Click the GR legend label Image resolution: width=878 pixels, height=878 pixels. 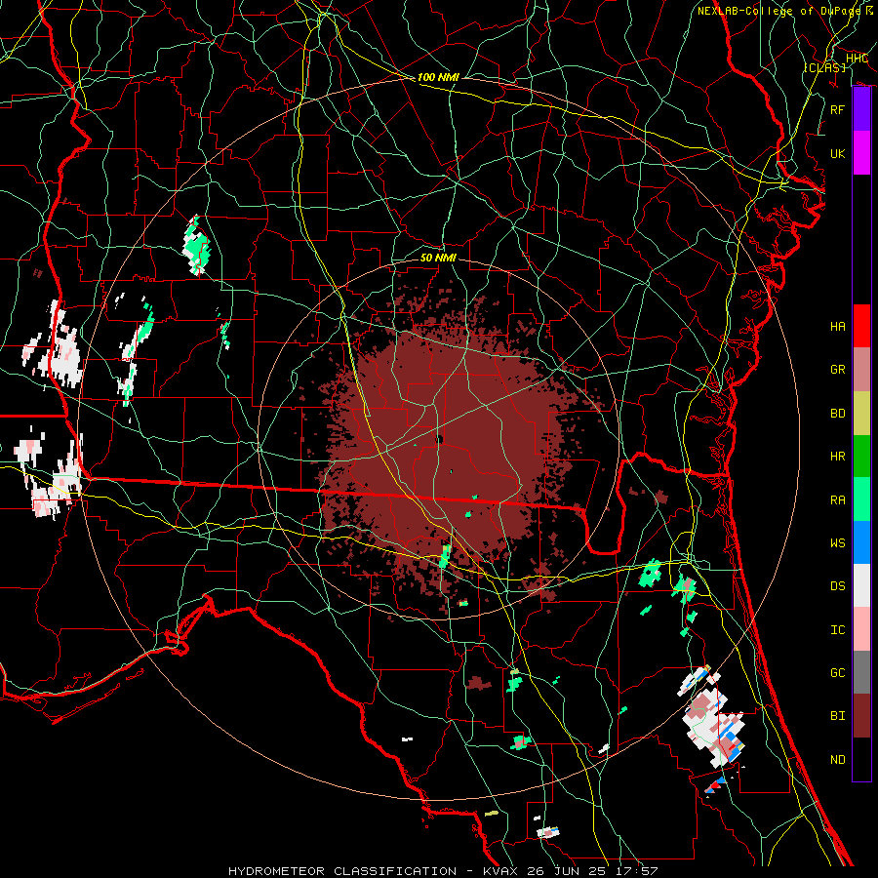[837, 370]
